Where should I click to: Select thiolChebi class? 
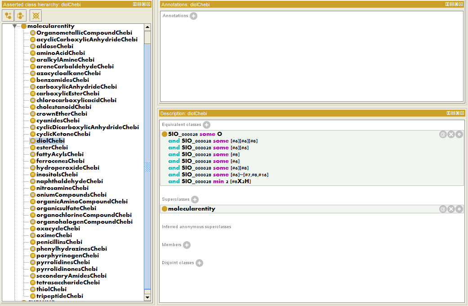51,289
